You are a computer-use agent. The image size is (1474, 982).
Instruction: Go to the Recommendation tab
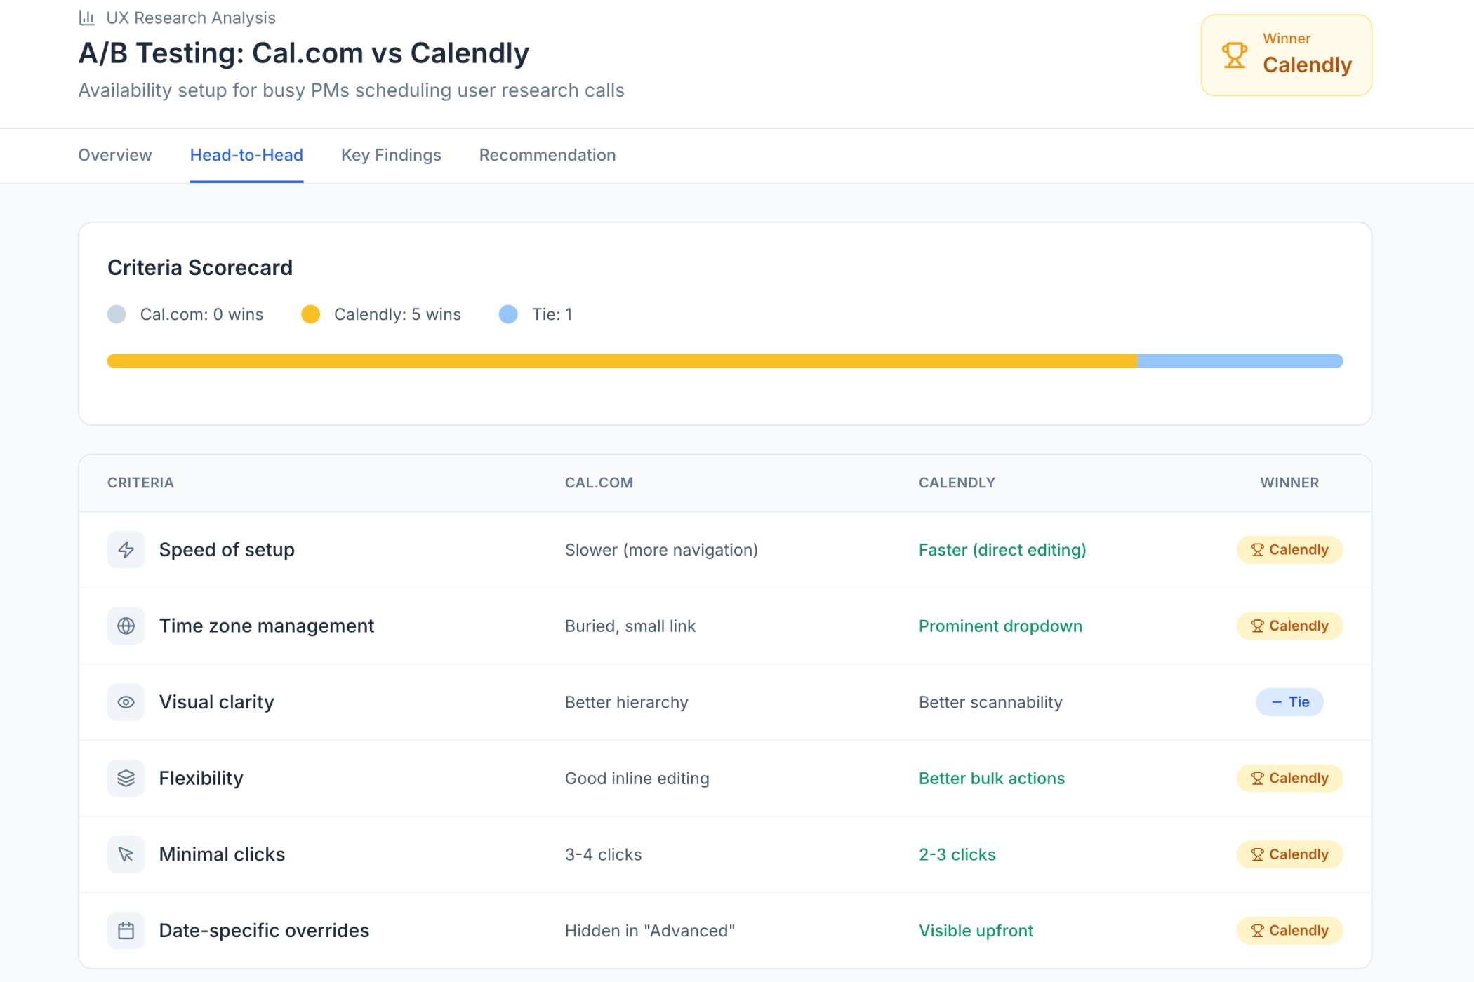coord(547,155)
